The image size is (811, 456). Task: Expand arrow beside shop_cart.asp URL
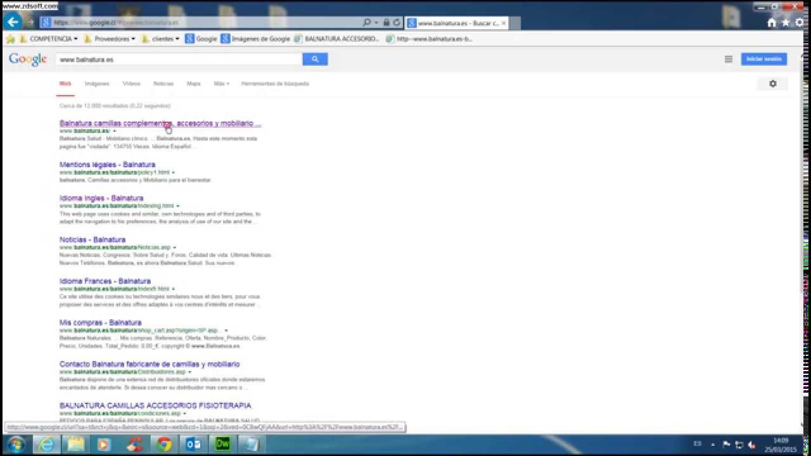coord(226,330)
